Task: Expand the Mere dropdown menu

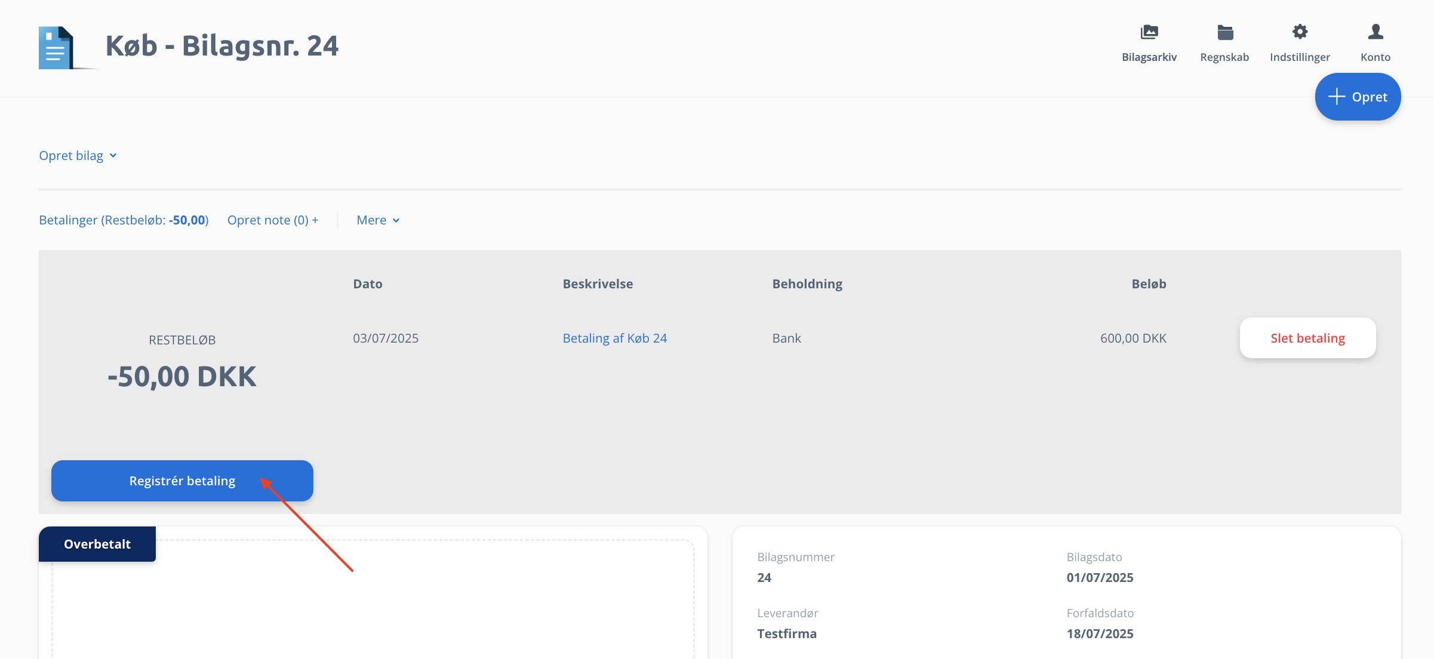Action: tap(378, 220)
